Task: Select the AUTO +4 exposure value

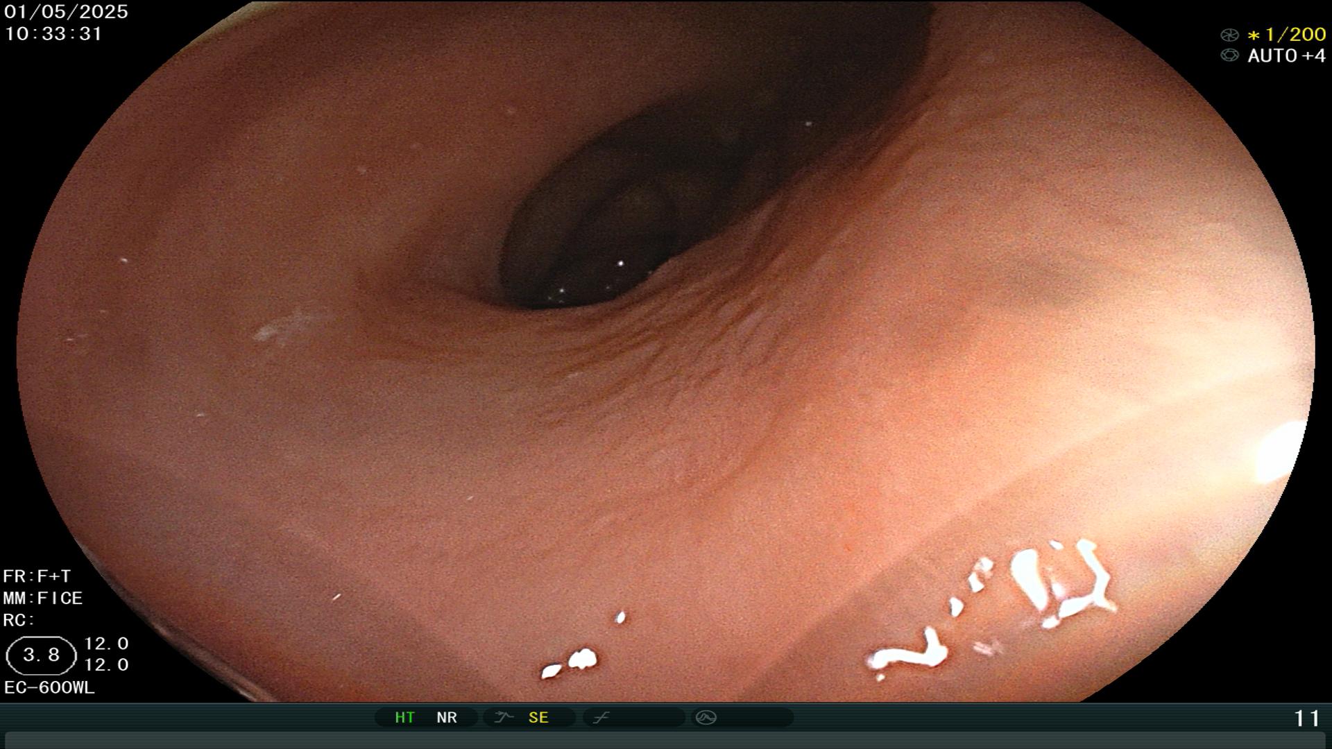Action: coord(1287,55)
